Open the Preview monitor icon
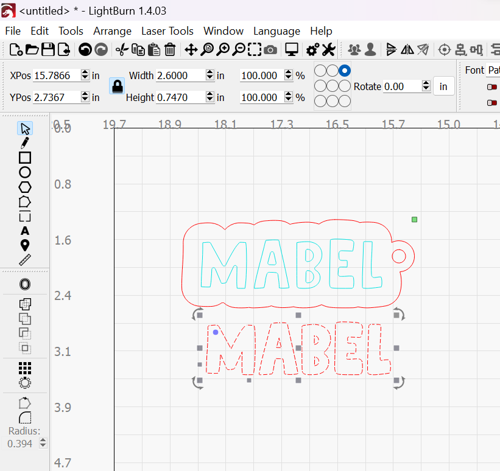Viewport: 500px width, 471px height. (292, 50)
